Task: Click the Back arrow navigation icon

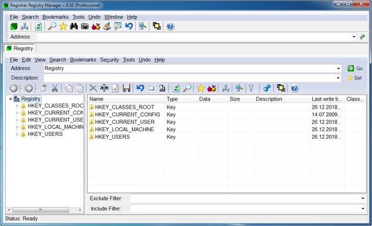Action: (x=14, y=88)
